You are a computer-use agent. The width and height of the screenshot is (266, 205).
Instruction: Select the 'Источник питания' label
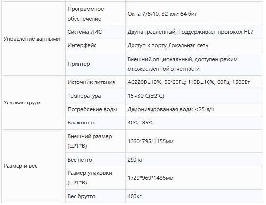pyautogui.click(x=91, y=82)
